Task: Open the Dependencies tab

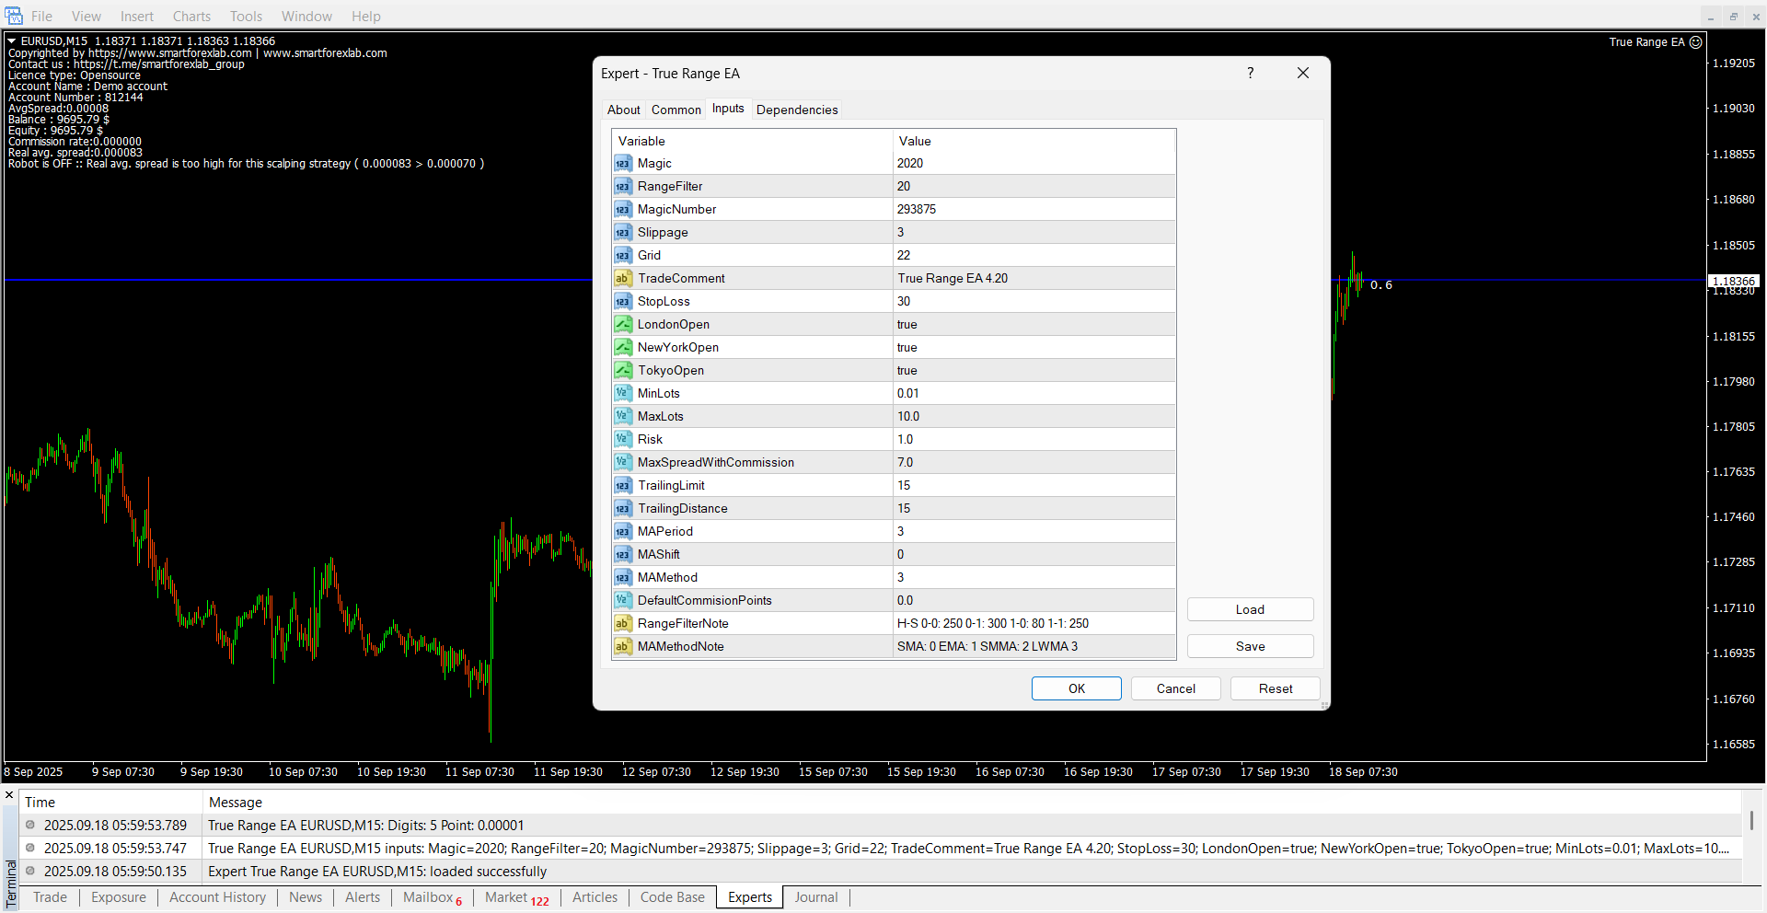Action: [797, 110]
